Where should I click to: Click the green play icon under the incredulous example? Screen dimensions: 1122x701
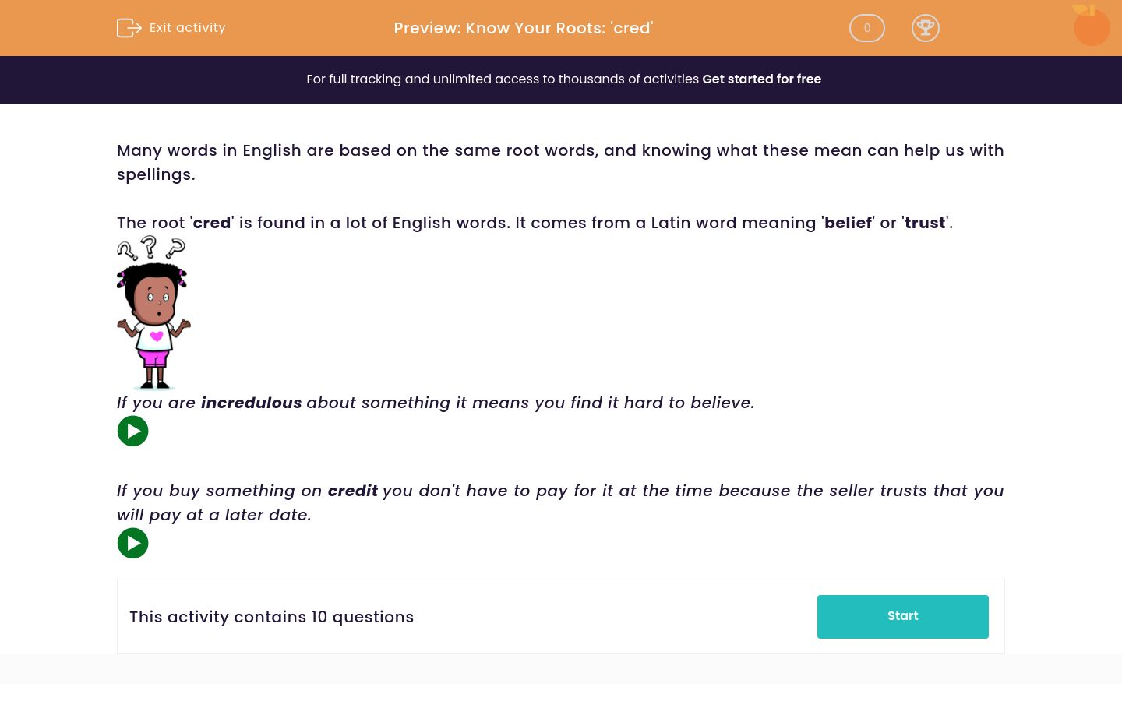132,431
